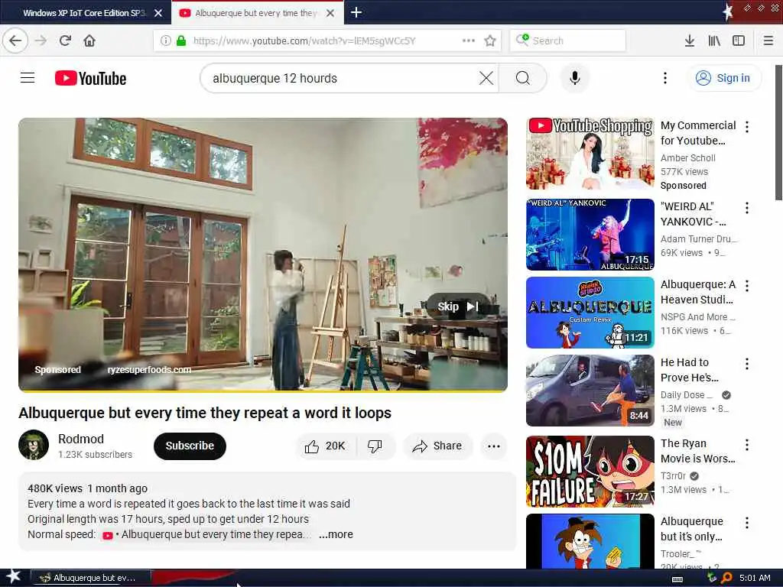Open the browser home page icon

(89, 41)
